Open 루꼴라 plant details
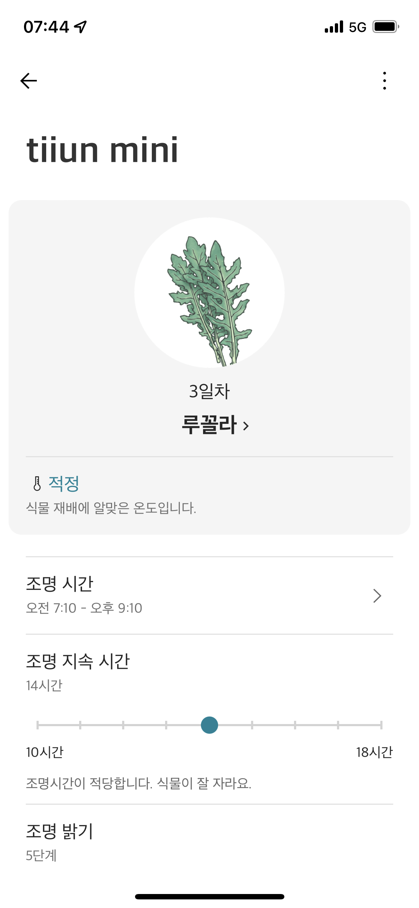Image resolution: width=419 pixels, height=908 pixels. point(209,425)
